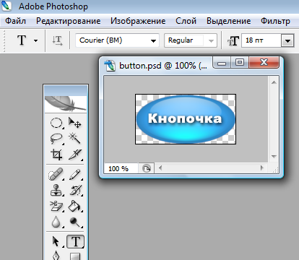This screenshot has width=299, height=260.
Task: Select the Healing Brush tool
Action: point(56,174)
